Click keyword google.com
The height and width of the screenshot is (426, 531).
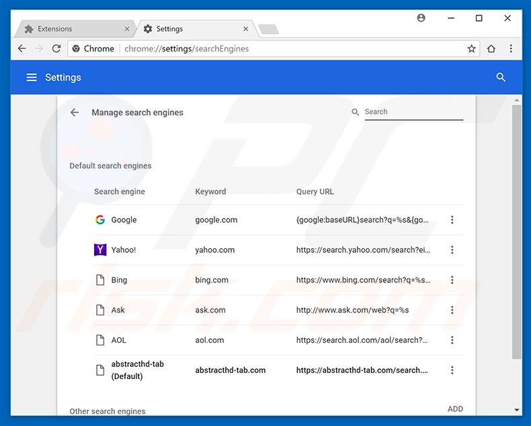click(x=216, y=220)
